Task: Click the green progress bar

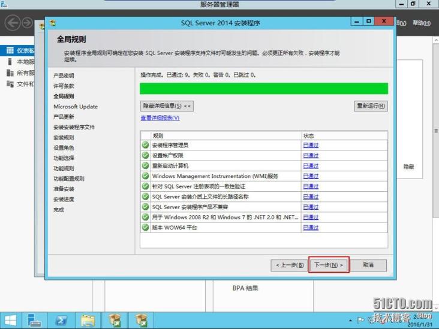Action: point(264,89)
